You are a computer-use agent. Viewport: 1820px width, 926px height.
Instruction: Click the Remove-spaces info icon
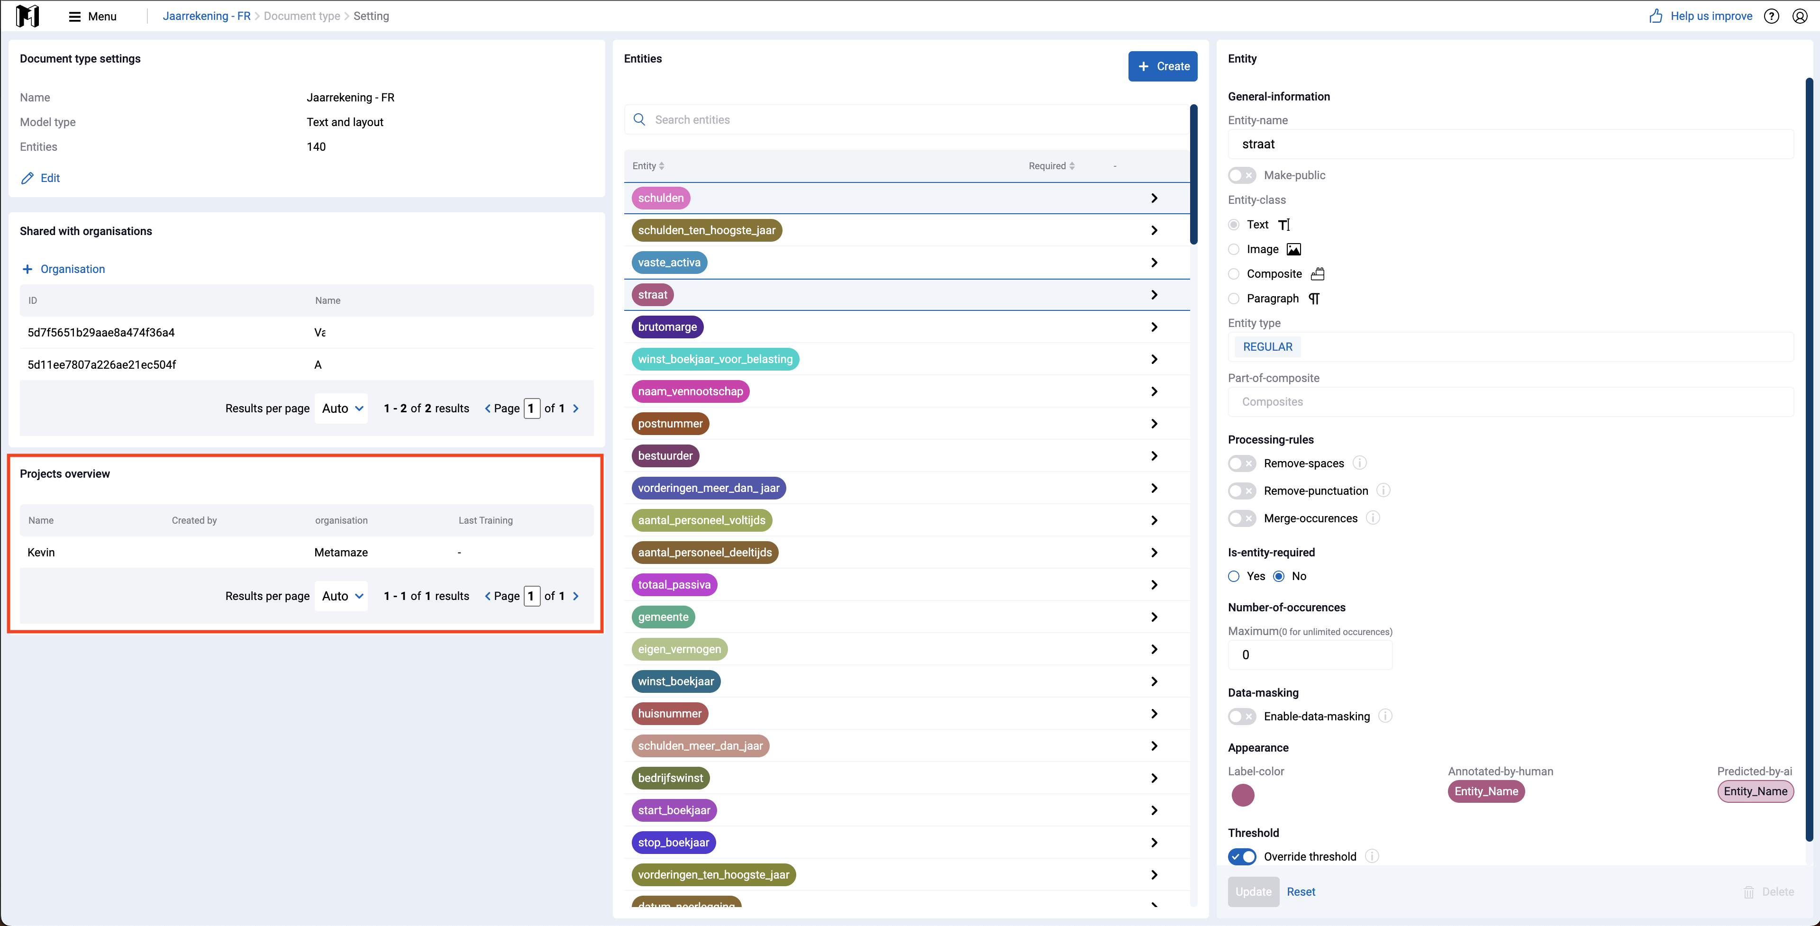[x=1359, y=463]
